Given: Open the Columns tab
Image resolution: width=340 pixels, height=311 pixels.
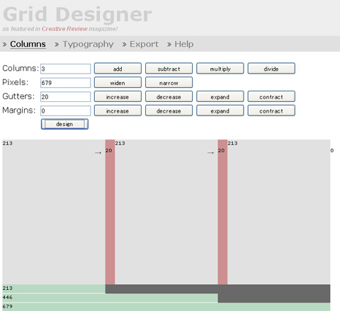Looking at the screenshot, I should [28, 44].
